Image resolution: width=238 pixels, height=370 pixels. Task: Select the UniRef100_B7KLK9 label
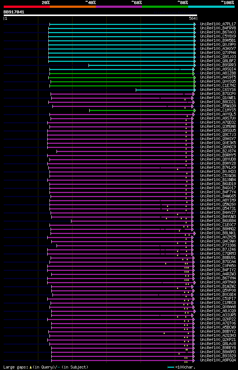coord(218,167)
